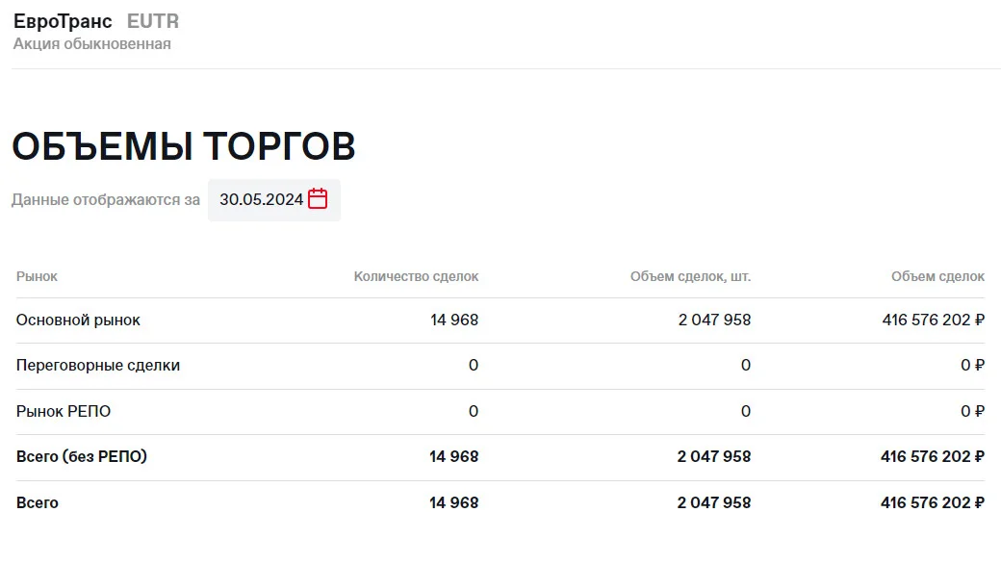Click the ОБЪЕМЫ ТОРГОВ heading
The height and width of the screenshot is (564, 1001).
[x=184, y=146]
